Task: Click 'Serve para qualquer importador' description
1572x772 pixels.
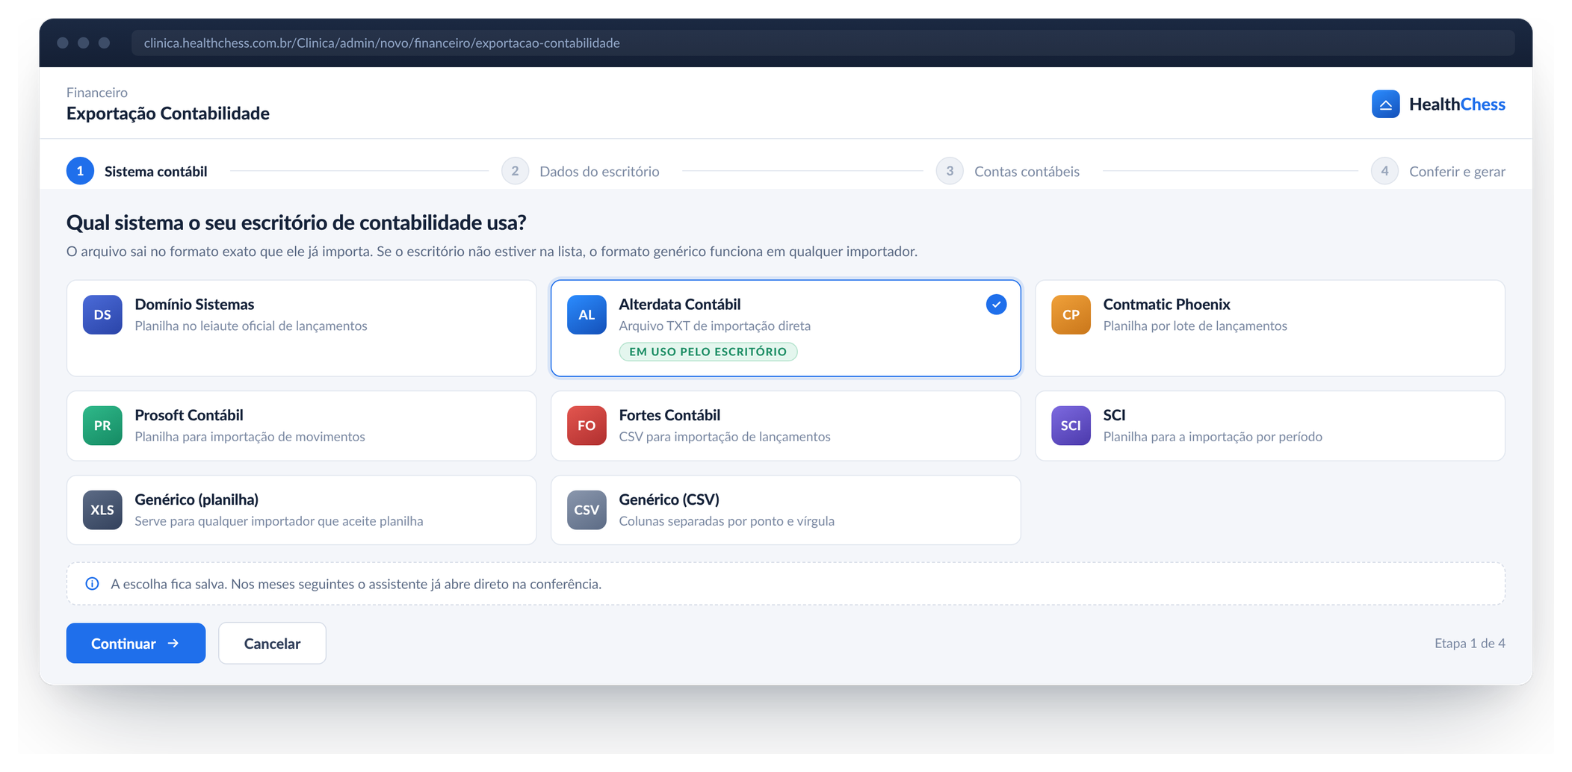Action: (x=279, y=520)
